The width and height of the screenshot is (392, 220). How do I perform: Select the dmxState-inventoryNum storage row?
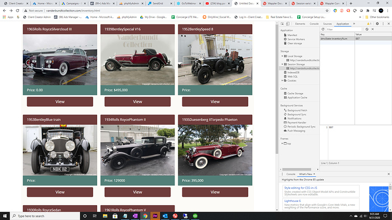356,39
